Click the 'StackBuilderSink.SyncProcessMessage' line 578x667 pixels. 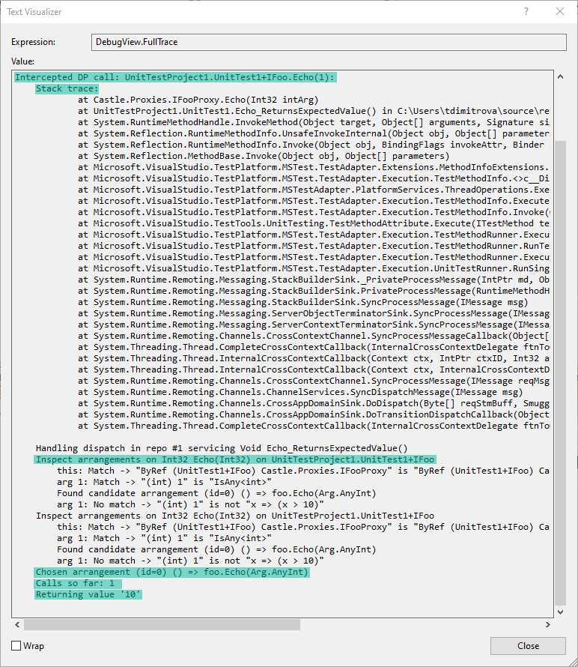(303, 303)
